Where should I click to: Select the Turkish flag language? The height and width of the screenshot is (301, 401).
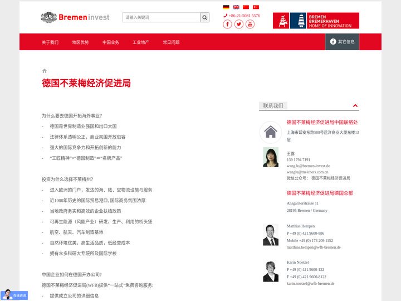pos(256,7)
